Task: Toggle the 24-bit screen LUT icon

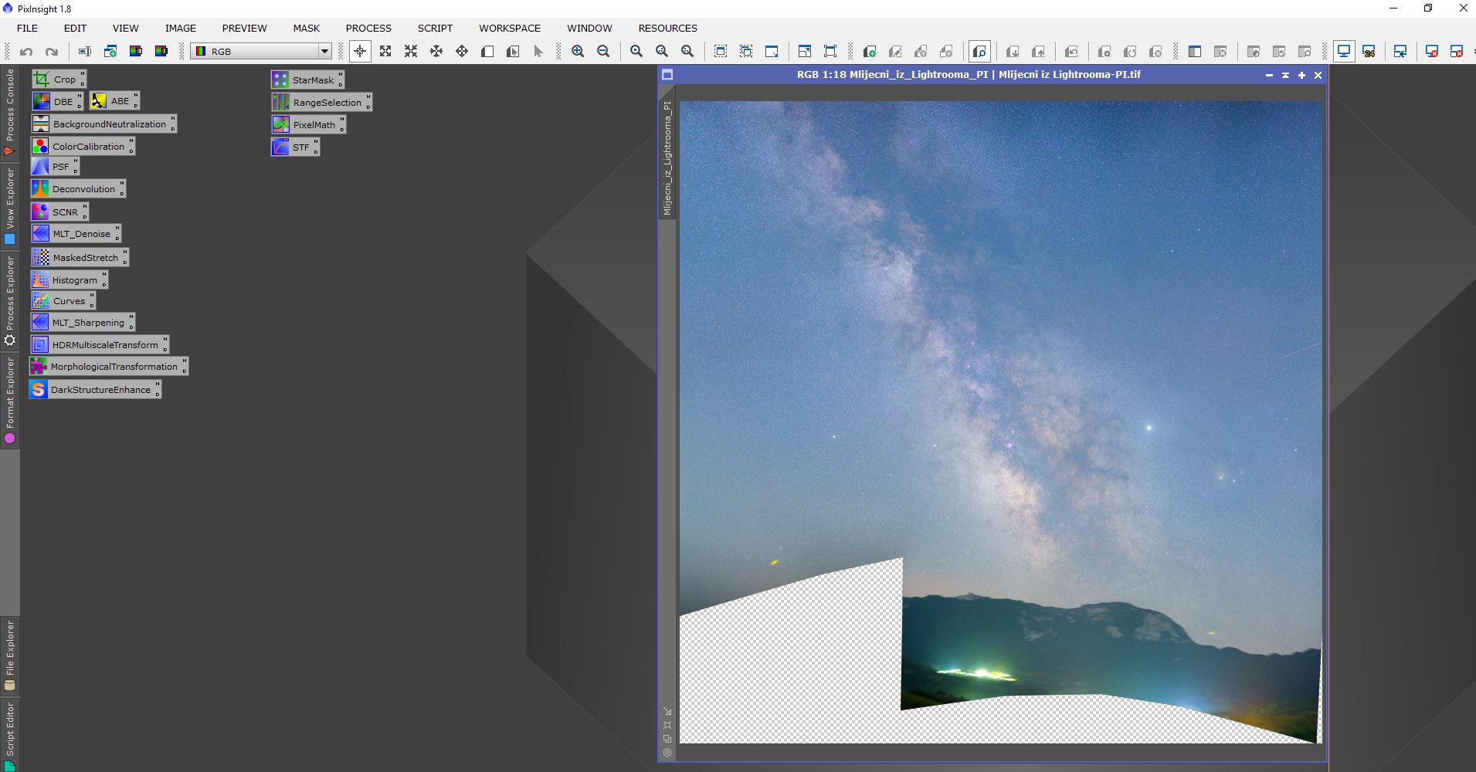Action: [1369, 52]
